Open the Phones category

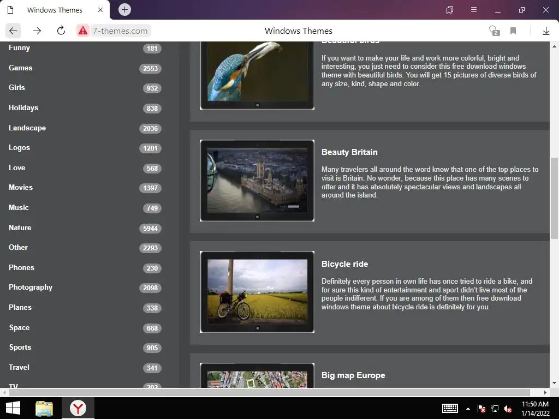coord(21,267)
